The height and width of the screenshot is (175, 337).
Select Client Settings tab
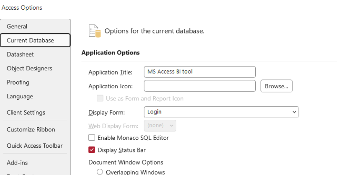[x=26, y=113]
